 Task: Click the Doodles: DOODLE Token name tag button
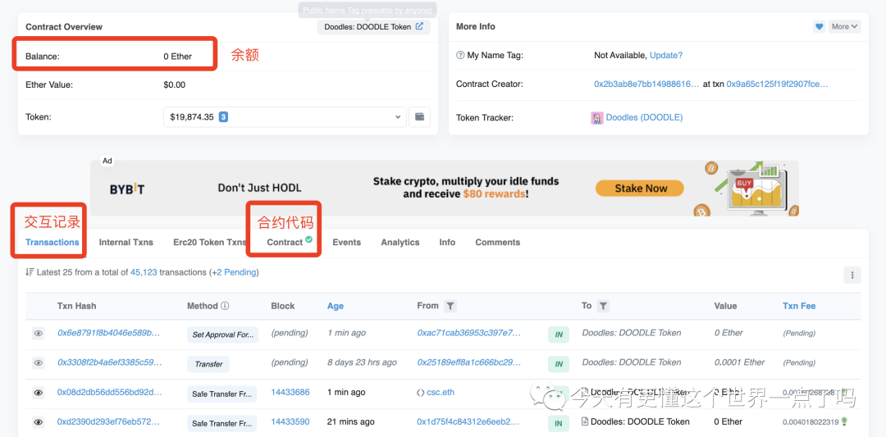point(373,26)
